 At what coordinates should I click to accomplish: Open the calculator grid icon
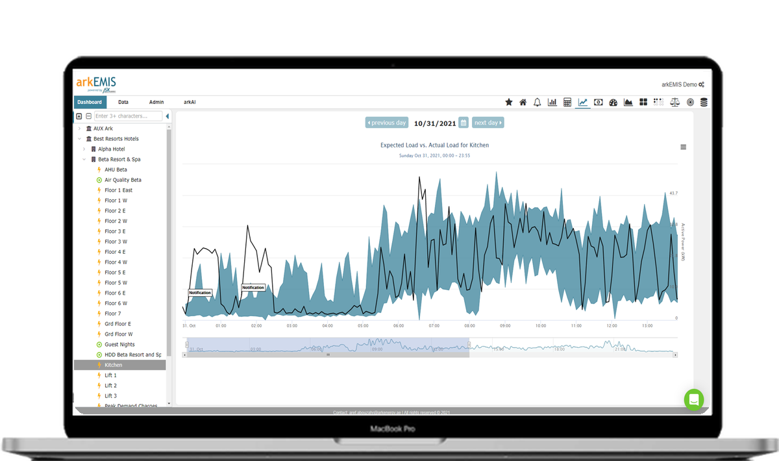click(x=567, y=102)
